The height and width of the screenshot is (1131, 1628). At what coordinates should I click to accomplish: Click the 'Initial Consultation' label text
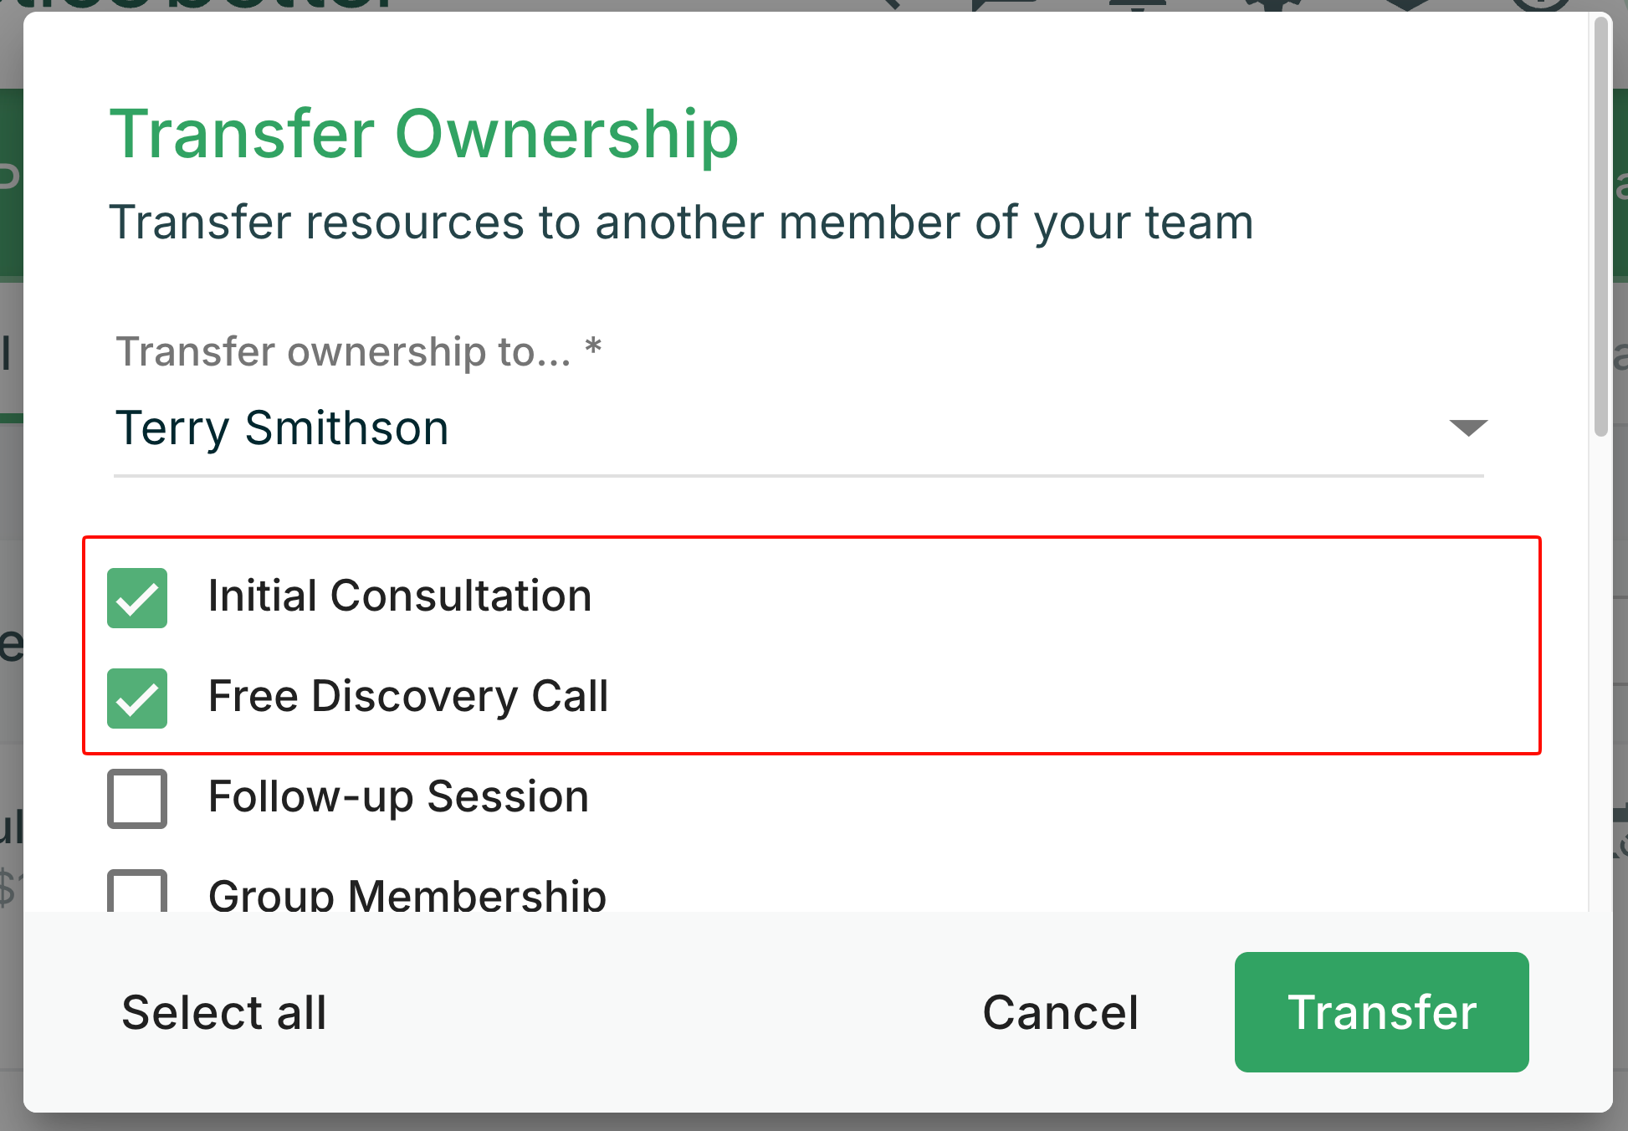pos(400,596)
